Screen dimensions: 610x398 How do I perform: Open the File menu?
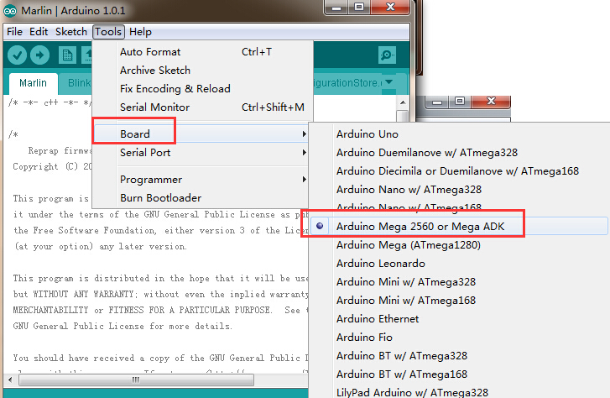tap(15, 32)
